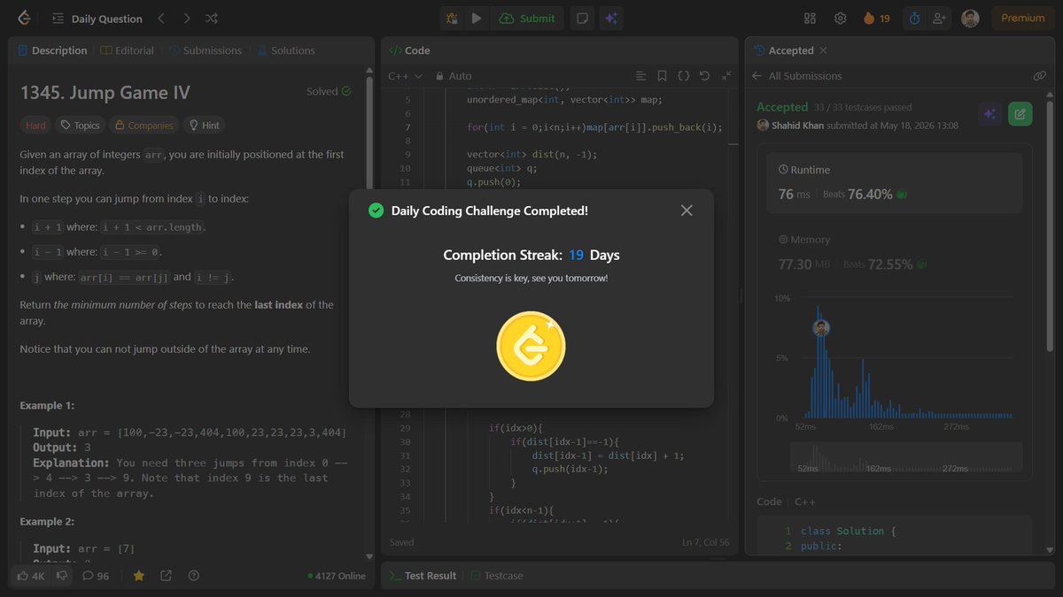Open the notes icon beside Submit
The height and width of the screenshot is (597, 1063).
point(582,19)
